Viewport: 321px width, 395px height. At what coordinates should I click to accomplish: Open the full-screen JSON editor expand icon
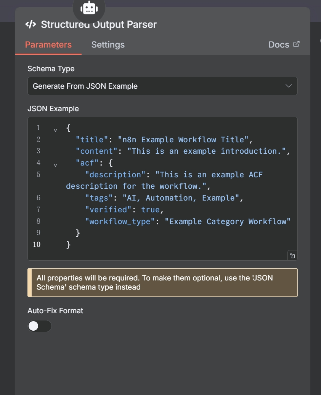(292, 256)
